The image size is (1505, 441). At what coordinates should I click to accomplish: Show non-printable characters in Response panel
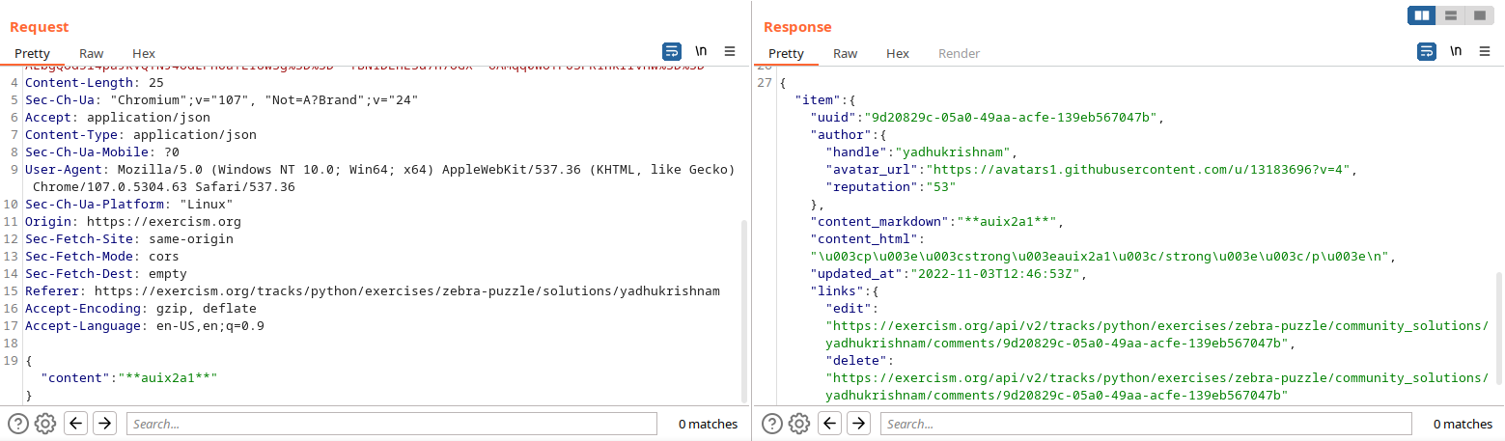point(1456,51)
